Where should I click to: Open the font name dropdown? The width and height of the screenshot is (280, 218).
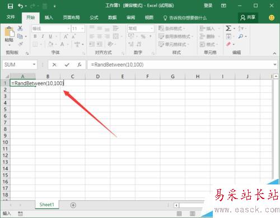tap(68, 29)
